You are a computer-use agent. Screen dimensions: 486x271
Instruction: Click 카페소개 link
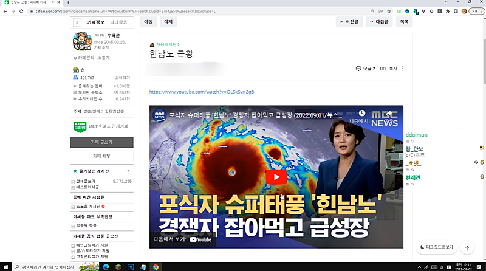point(101,47)
